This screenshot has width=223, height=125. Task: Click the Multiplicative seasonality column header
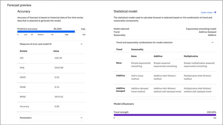pos(191,56)
